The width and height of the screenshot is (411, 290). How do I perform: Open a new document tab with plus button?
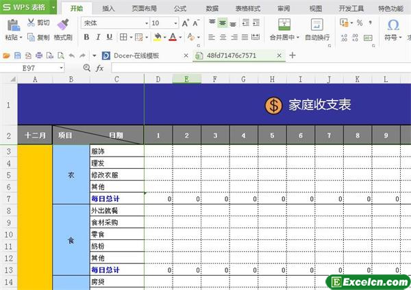292,55
